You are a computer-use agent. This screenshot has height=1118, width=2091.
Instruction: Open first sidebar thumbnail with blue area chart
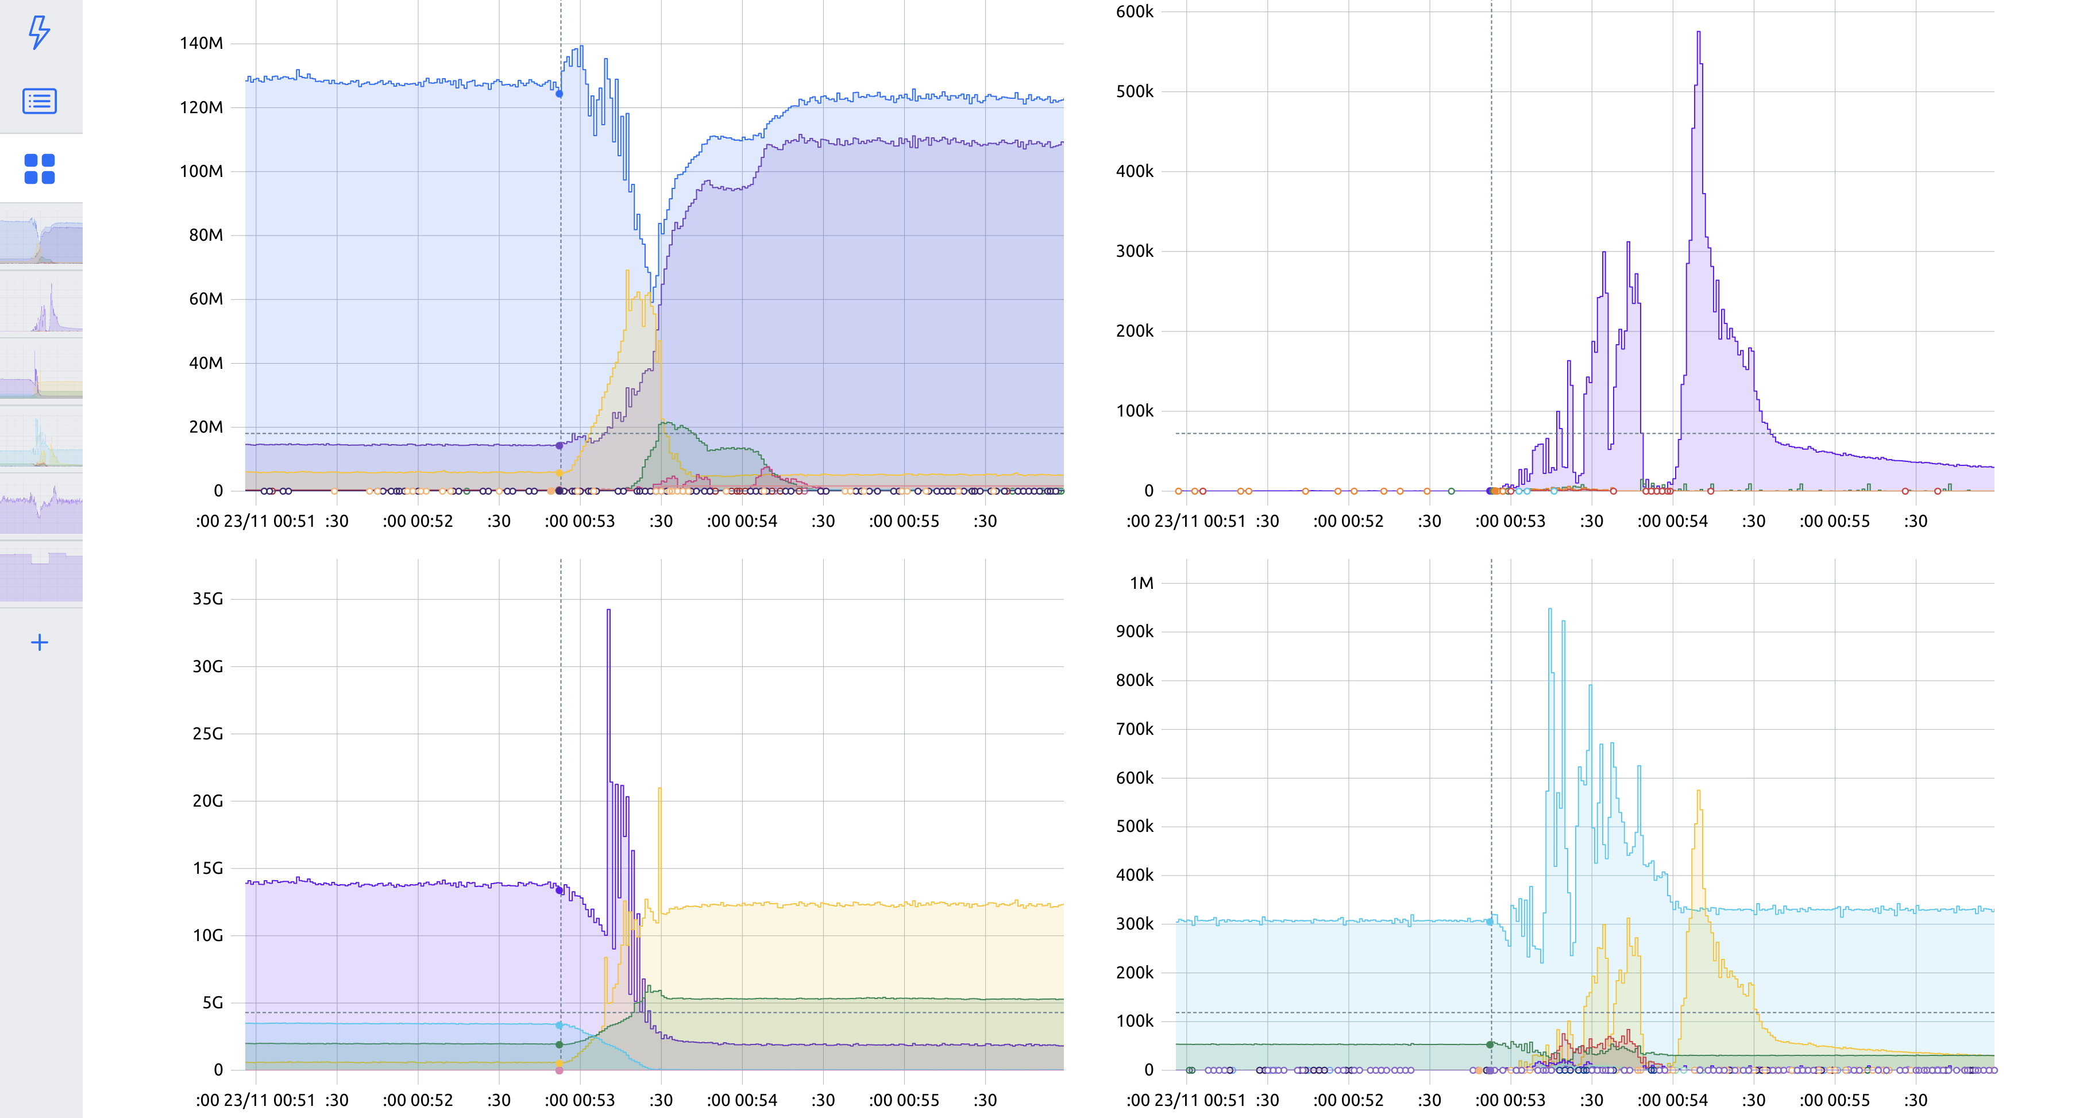(x=41, y=238)
